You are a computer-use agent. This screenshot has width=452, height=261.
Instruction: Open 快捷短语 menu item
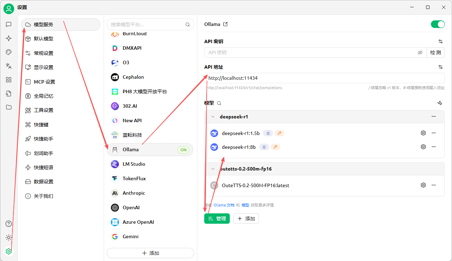point(60,167)
